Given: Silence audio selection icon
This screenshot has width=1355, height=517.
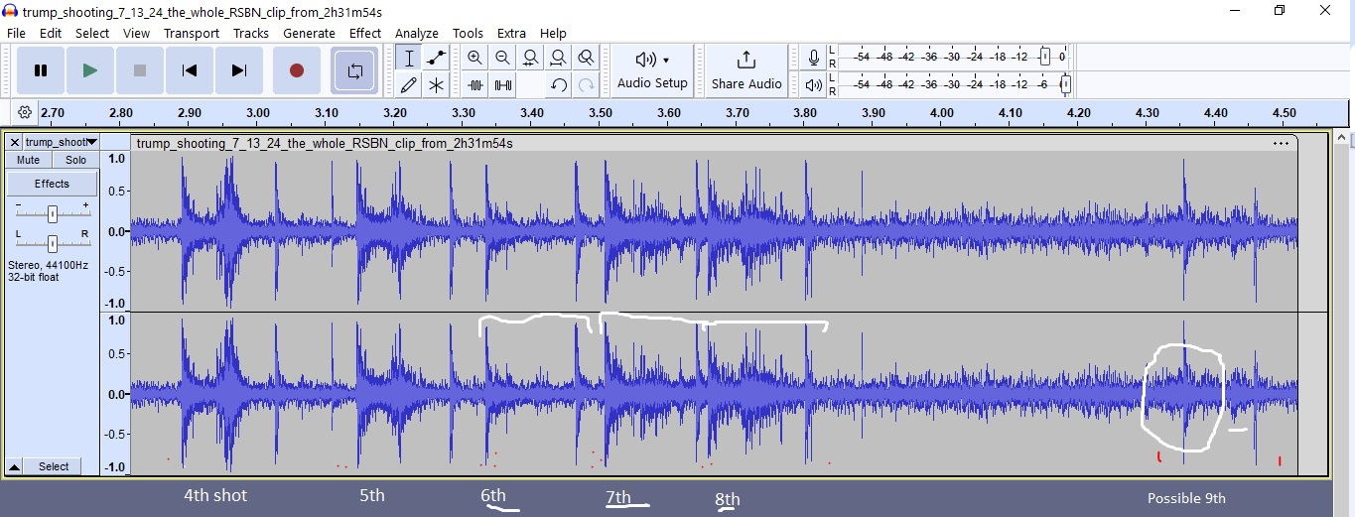Looking at the screenshot, I should 503,84.
